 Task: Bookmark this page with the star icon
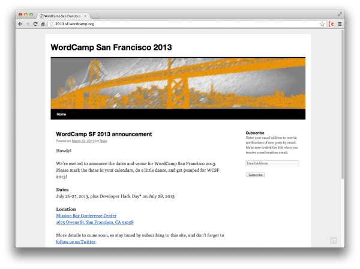[x=322, y=24]
